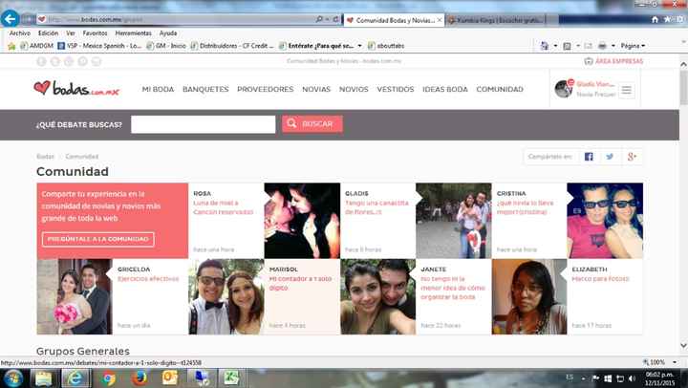The height and width of the screenshot is (388, 688).
Task: Open Gladis's canastita de flores post
Action: pyautogui.click(x=376, y=207)
